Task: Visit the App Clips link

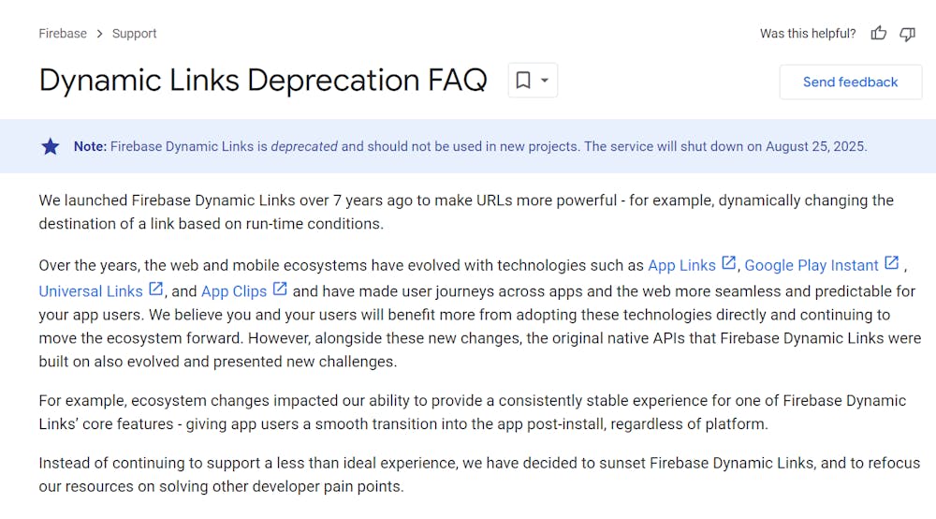Action: (x=234, y=290)
